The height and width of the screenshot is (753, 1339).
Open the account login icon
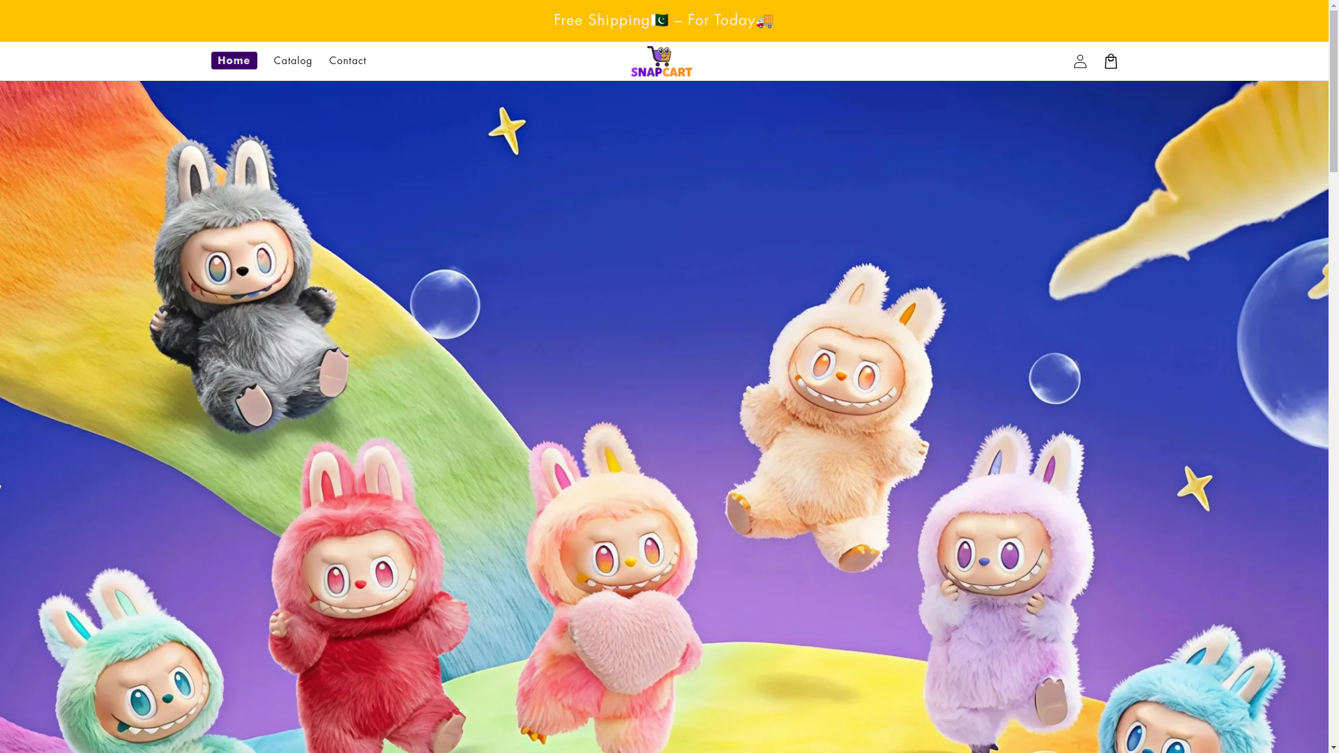pos(1080,61)
